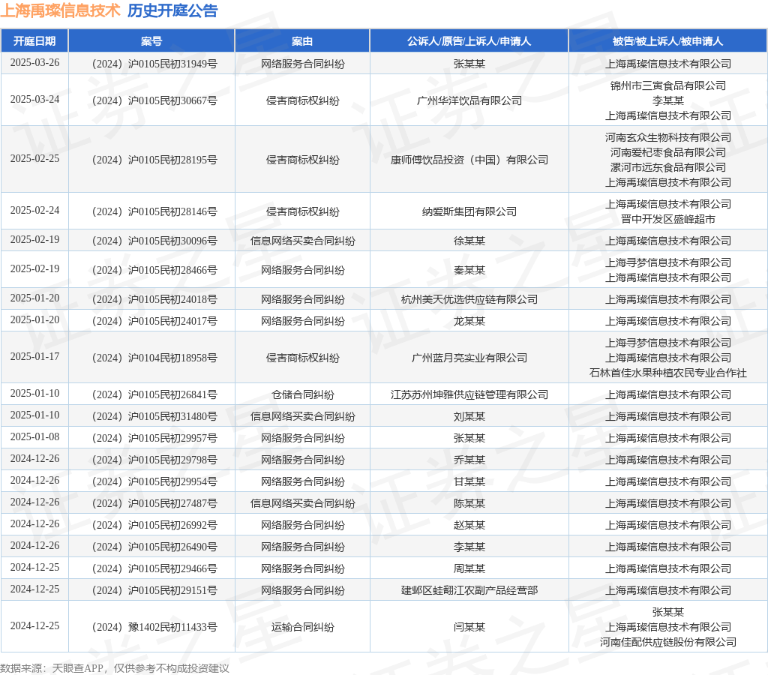
Task: Click plaintiff 康师傅饮品投资（中国）有限公司
Action: coord(469,160)
